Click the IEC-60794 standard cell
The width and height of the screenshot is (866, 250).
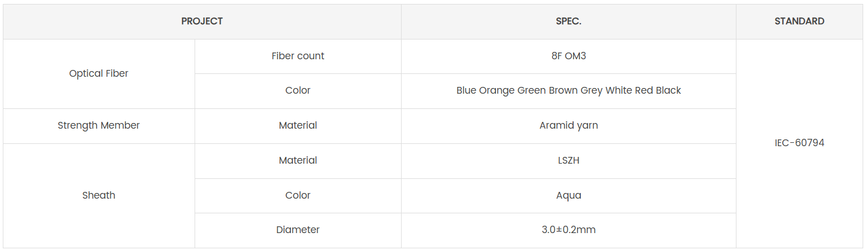(799, 143)
